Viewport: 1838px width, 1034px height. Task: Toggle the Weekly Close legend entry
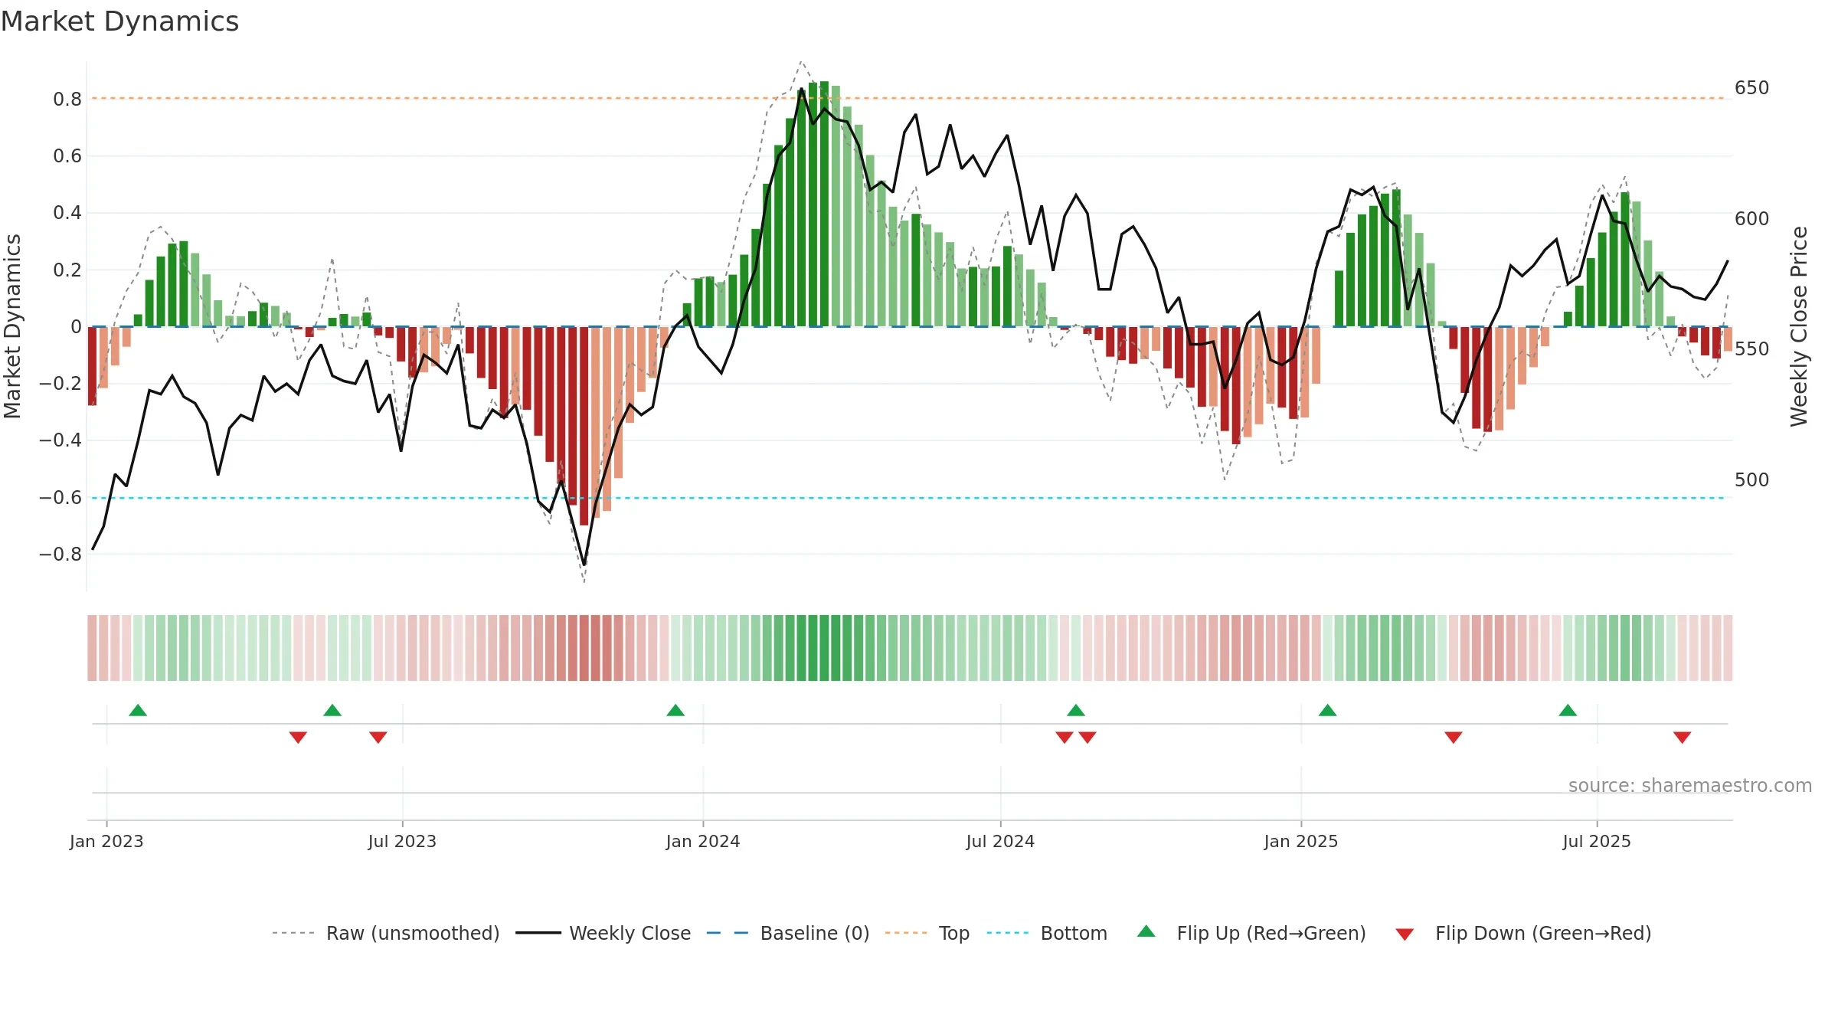pyautogui.click(x=603, y=933)
